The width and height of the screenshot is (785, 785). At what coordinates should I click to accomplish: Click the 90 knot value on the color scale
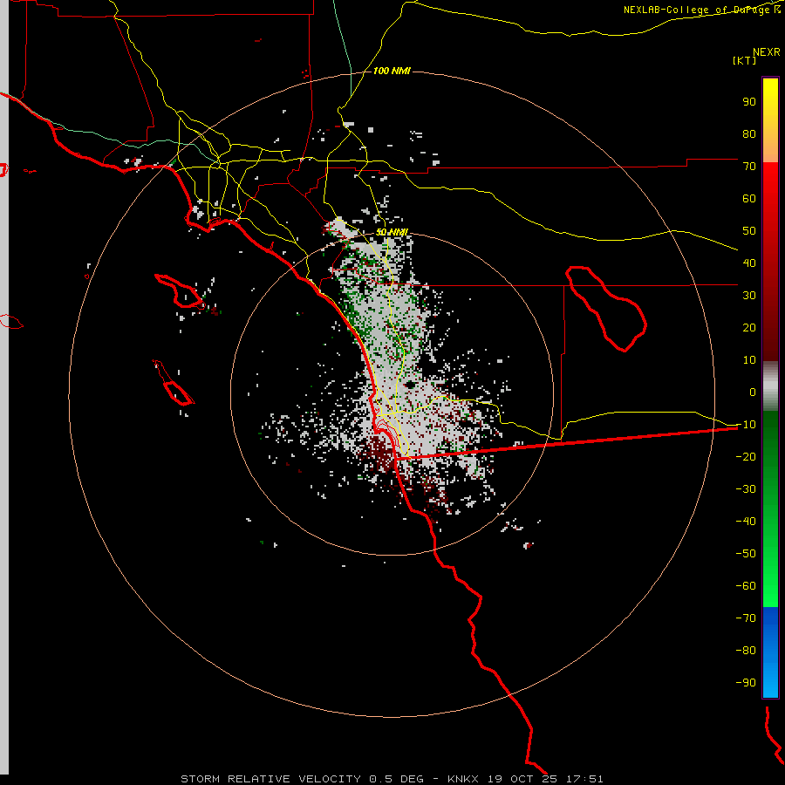click(749, 102)
